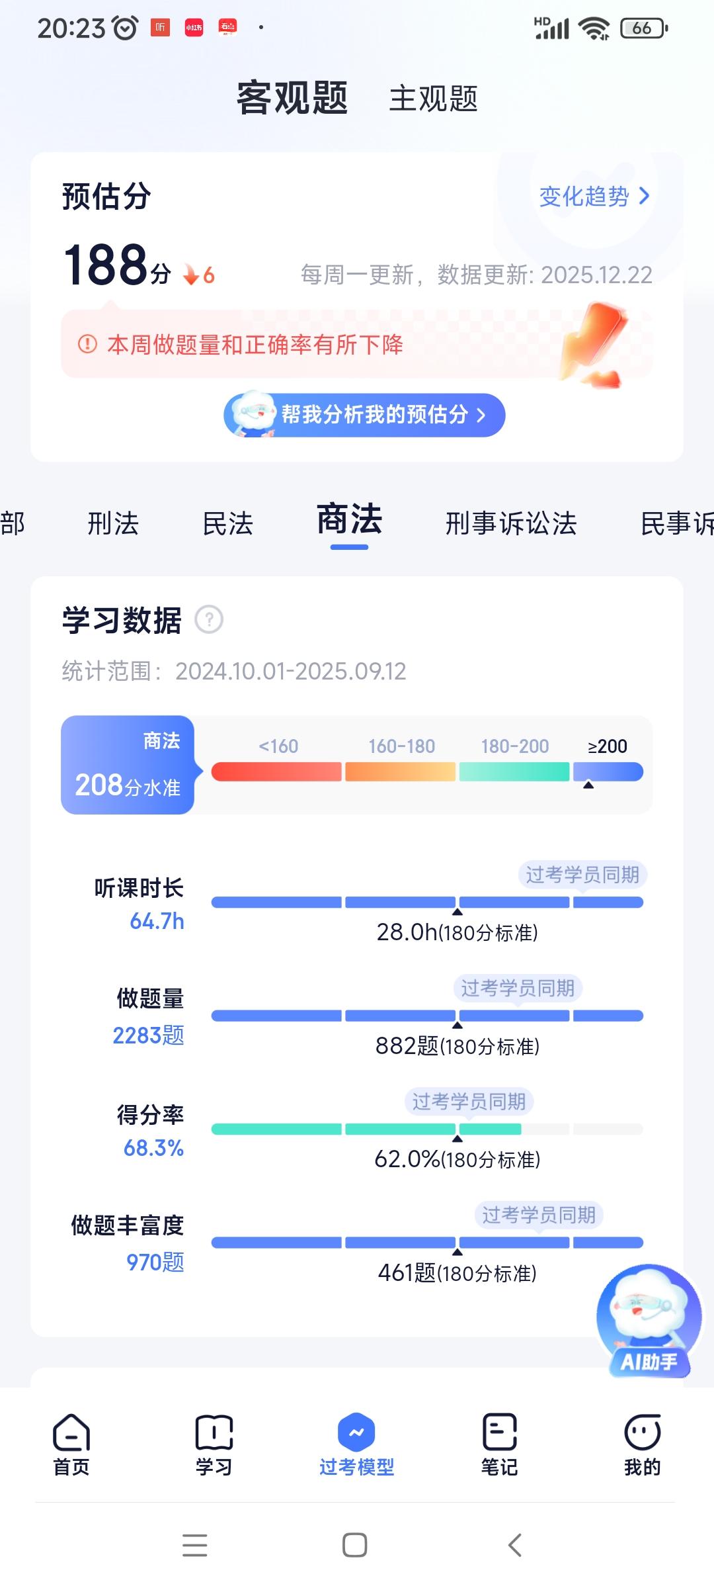
Task: Tap the green 180-200 score band
Action: (x=514, y=772)
